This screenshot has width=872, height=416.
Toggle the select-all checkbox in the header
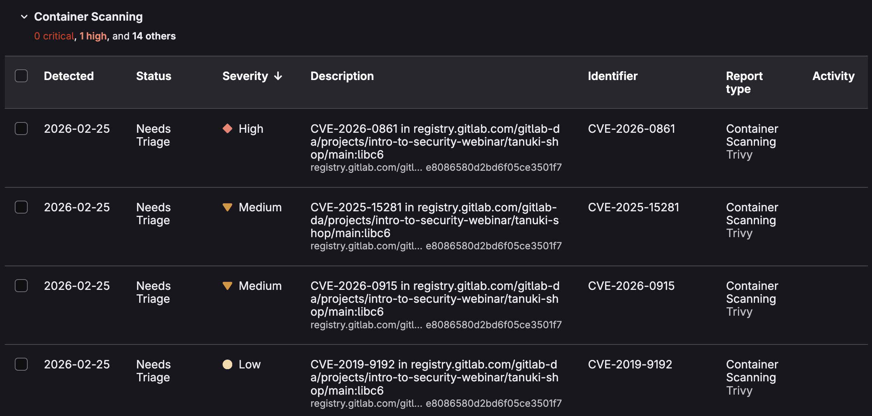coord(21,76)
